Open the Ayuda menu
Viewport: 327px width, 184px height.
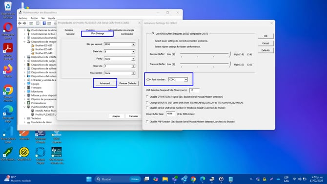click(52, 18)
